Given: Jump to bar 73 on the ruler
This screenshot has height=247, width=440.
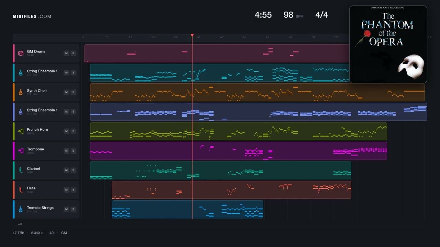Looking at the screenshot, I should 290,37.
